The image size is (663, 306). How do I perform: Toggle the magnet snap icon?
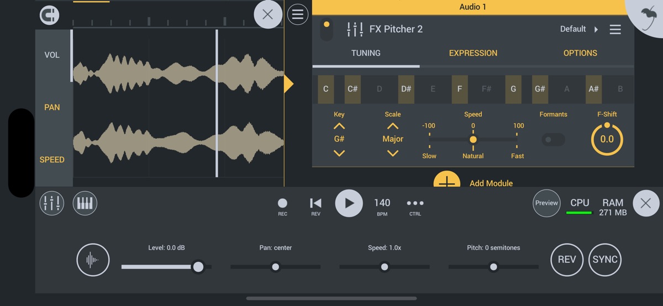coord(50,14)
